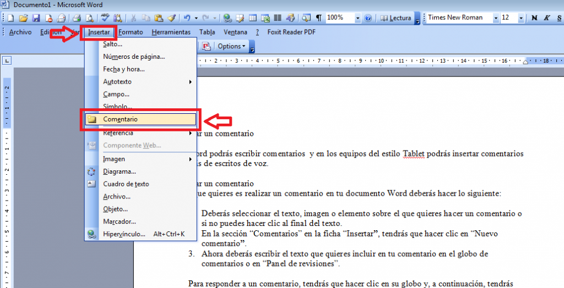Click the ruler tab-stop selector L
The height and width of the screenshot is (288, 564).
7,60
